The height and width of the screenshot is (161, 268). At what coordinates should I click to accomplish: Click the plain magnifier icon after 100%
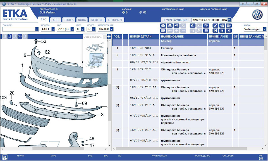(25, 36)
